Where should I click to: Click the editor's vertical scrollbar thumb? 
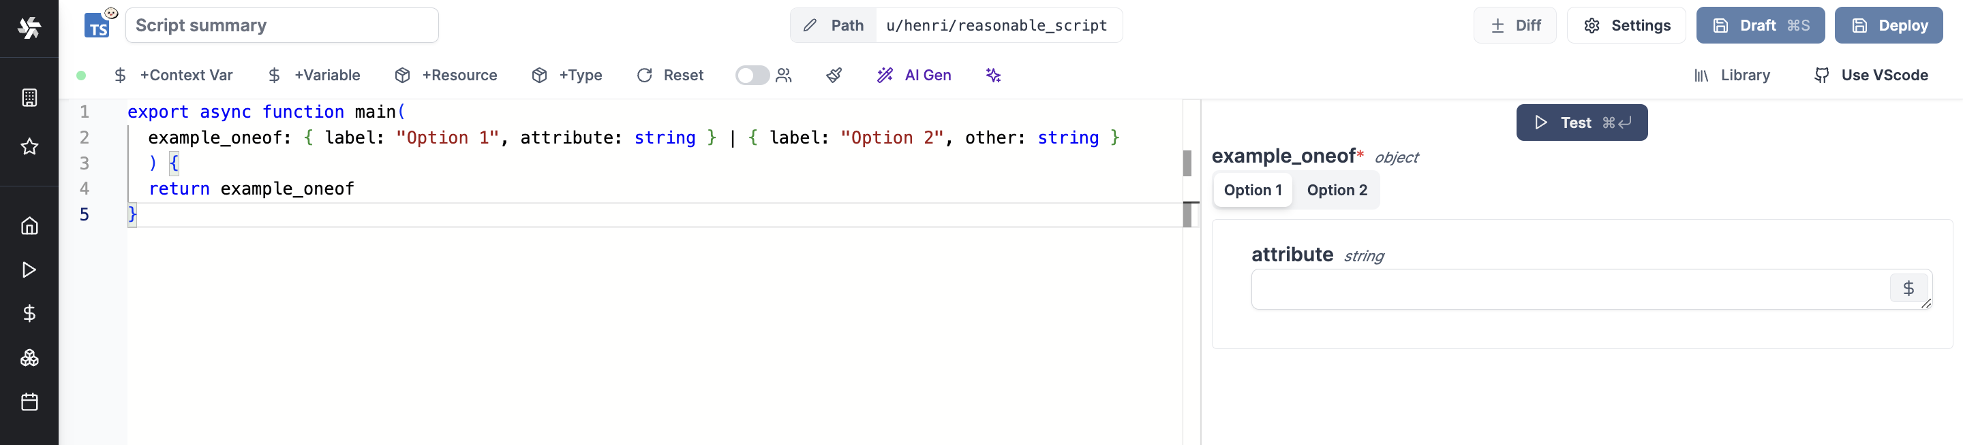(1187, 163)
